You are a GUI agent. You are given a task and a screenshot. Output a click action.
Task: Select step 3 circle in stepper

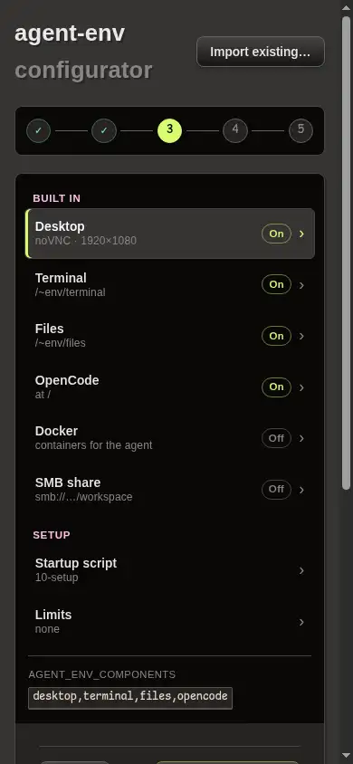pos(169,130)
